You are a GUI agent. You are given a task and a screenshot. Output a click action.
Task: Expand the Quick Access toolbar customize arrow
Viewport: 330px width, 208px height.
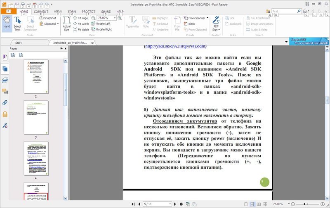pyautogui.click(x=52, y=5)
